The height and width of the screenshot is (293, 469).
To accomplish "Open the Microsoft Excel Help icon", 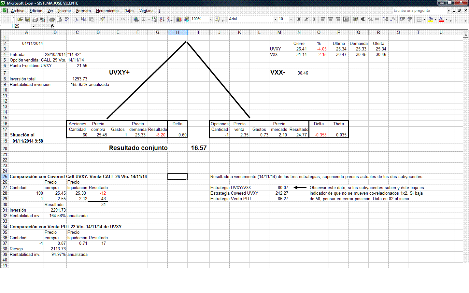I will [x=217, y=19].
